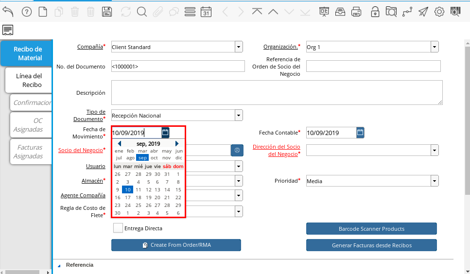Click the Socio del Negocio lookup button
The image size is (470, 274).
point(237,150)
